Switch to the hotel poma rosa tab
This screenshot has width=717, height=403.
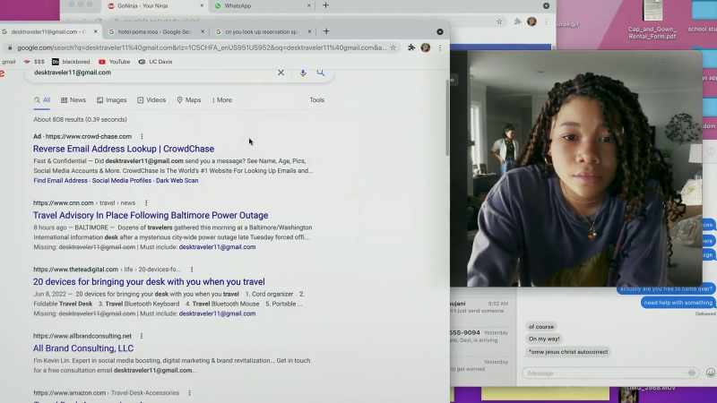(155, 31)
